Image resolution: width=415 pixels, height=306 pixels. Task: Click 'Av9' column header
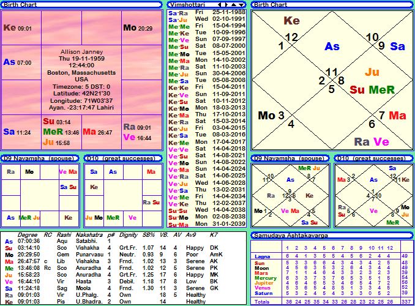tap(190, 235)
